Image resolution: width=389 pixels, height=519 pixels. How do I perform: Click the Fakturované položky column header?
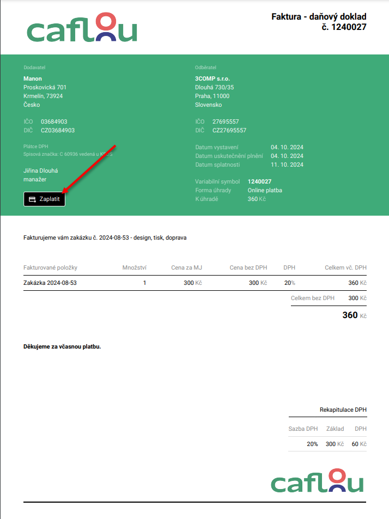(x=51, y=267)
